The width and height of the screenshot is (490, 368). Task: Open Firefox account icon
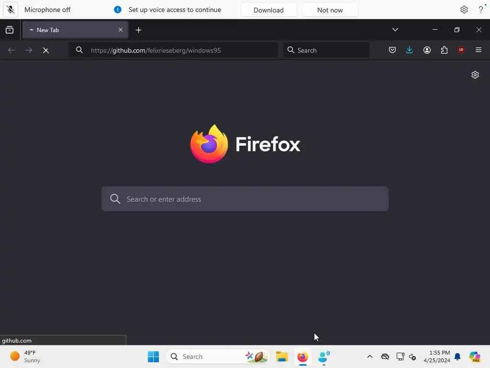coord(427,50)
